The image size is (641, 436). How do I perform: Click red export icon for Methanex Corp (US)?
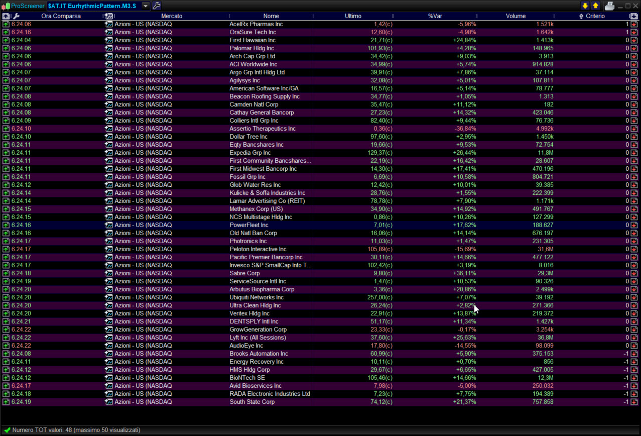coord(634,209)
